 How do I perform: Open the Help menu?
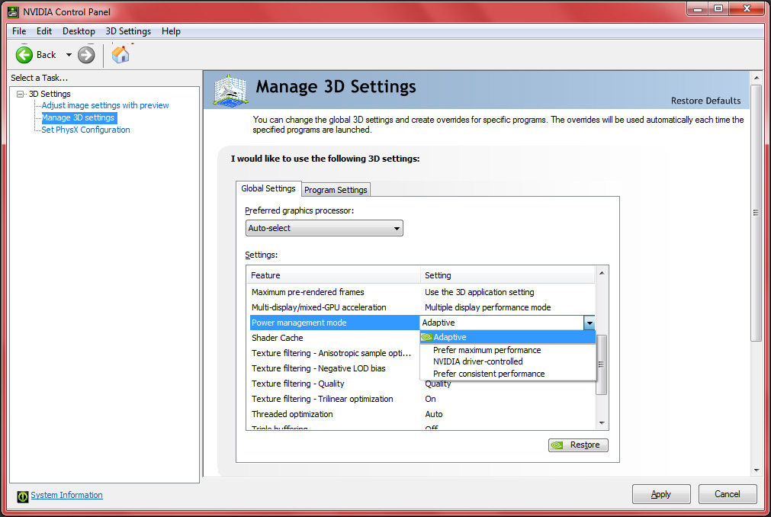tap(171, 31)
